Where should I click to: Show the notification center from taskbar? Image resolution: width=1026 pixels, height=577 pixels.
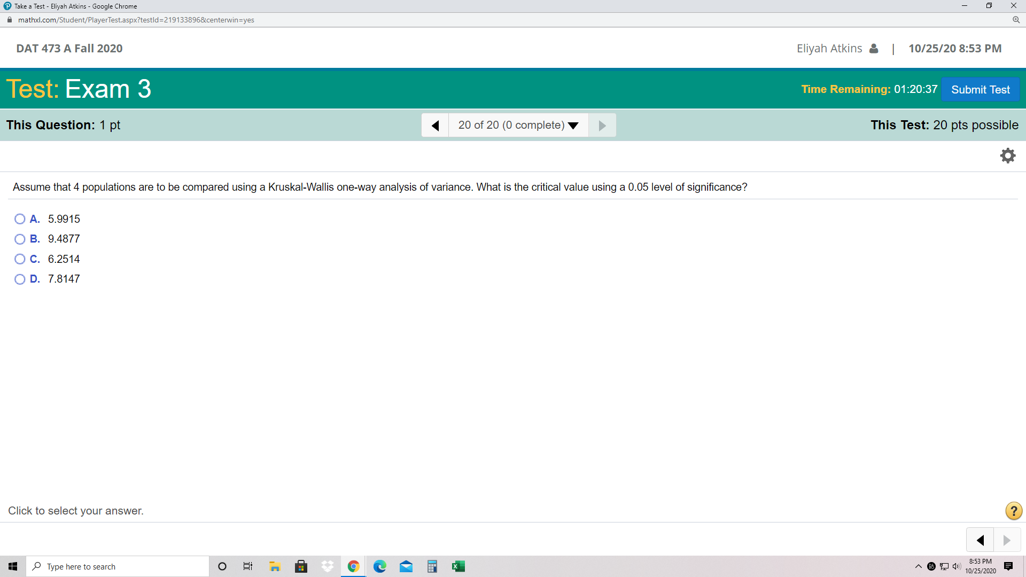coord(1009,566)
